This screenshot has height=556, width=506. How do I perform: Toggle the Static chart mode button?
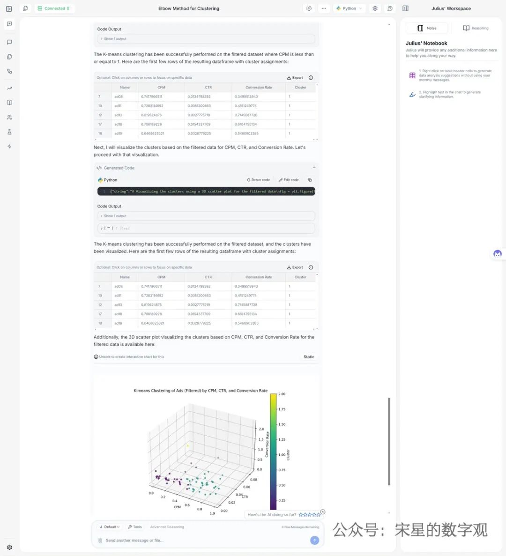point(309,357)
